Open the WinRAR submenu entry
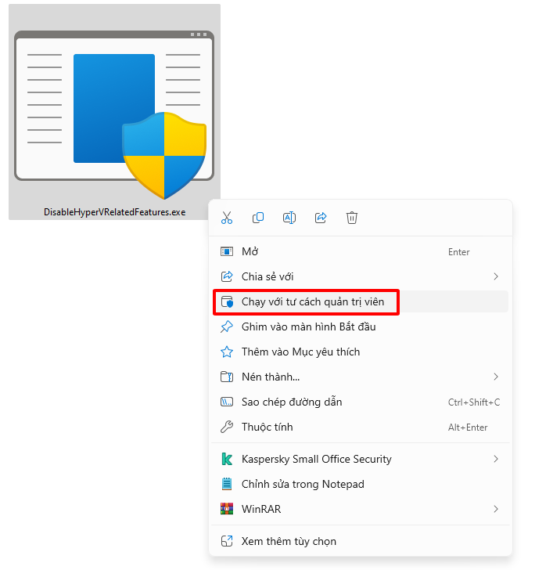Viewport: 535px width, 570px height. 361,509
